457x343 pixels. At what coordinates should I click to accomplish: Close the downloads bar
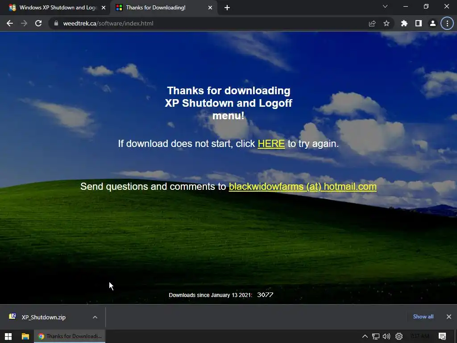pyautogui.click(x=449, y=317)
